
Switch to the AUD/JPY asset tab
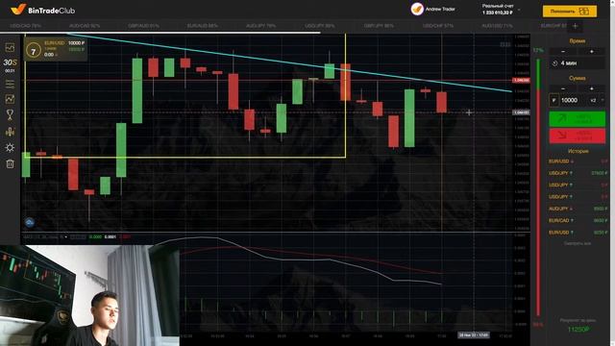[x=260, y=26]
